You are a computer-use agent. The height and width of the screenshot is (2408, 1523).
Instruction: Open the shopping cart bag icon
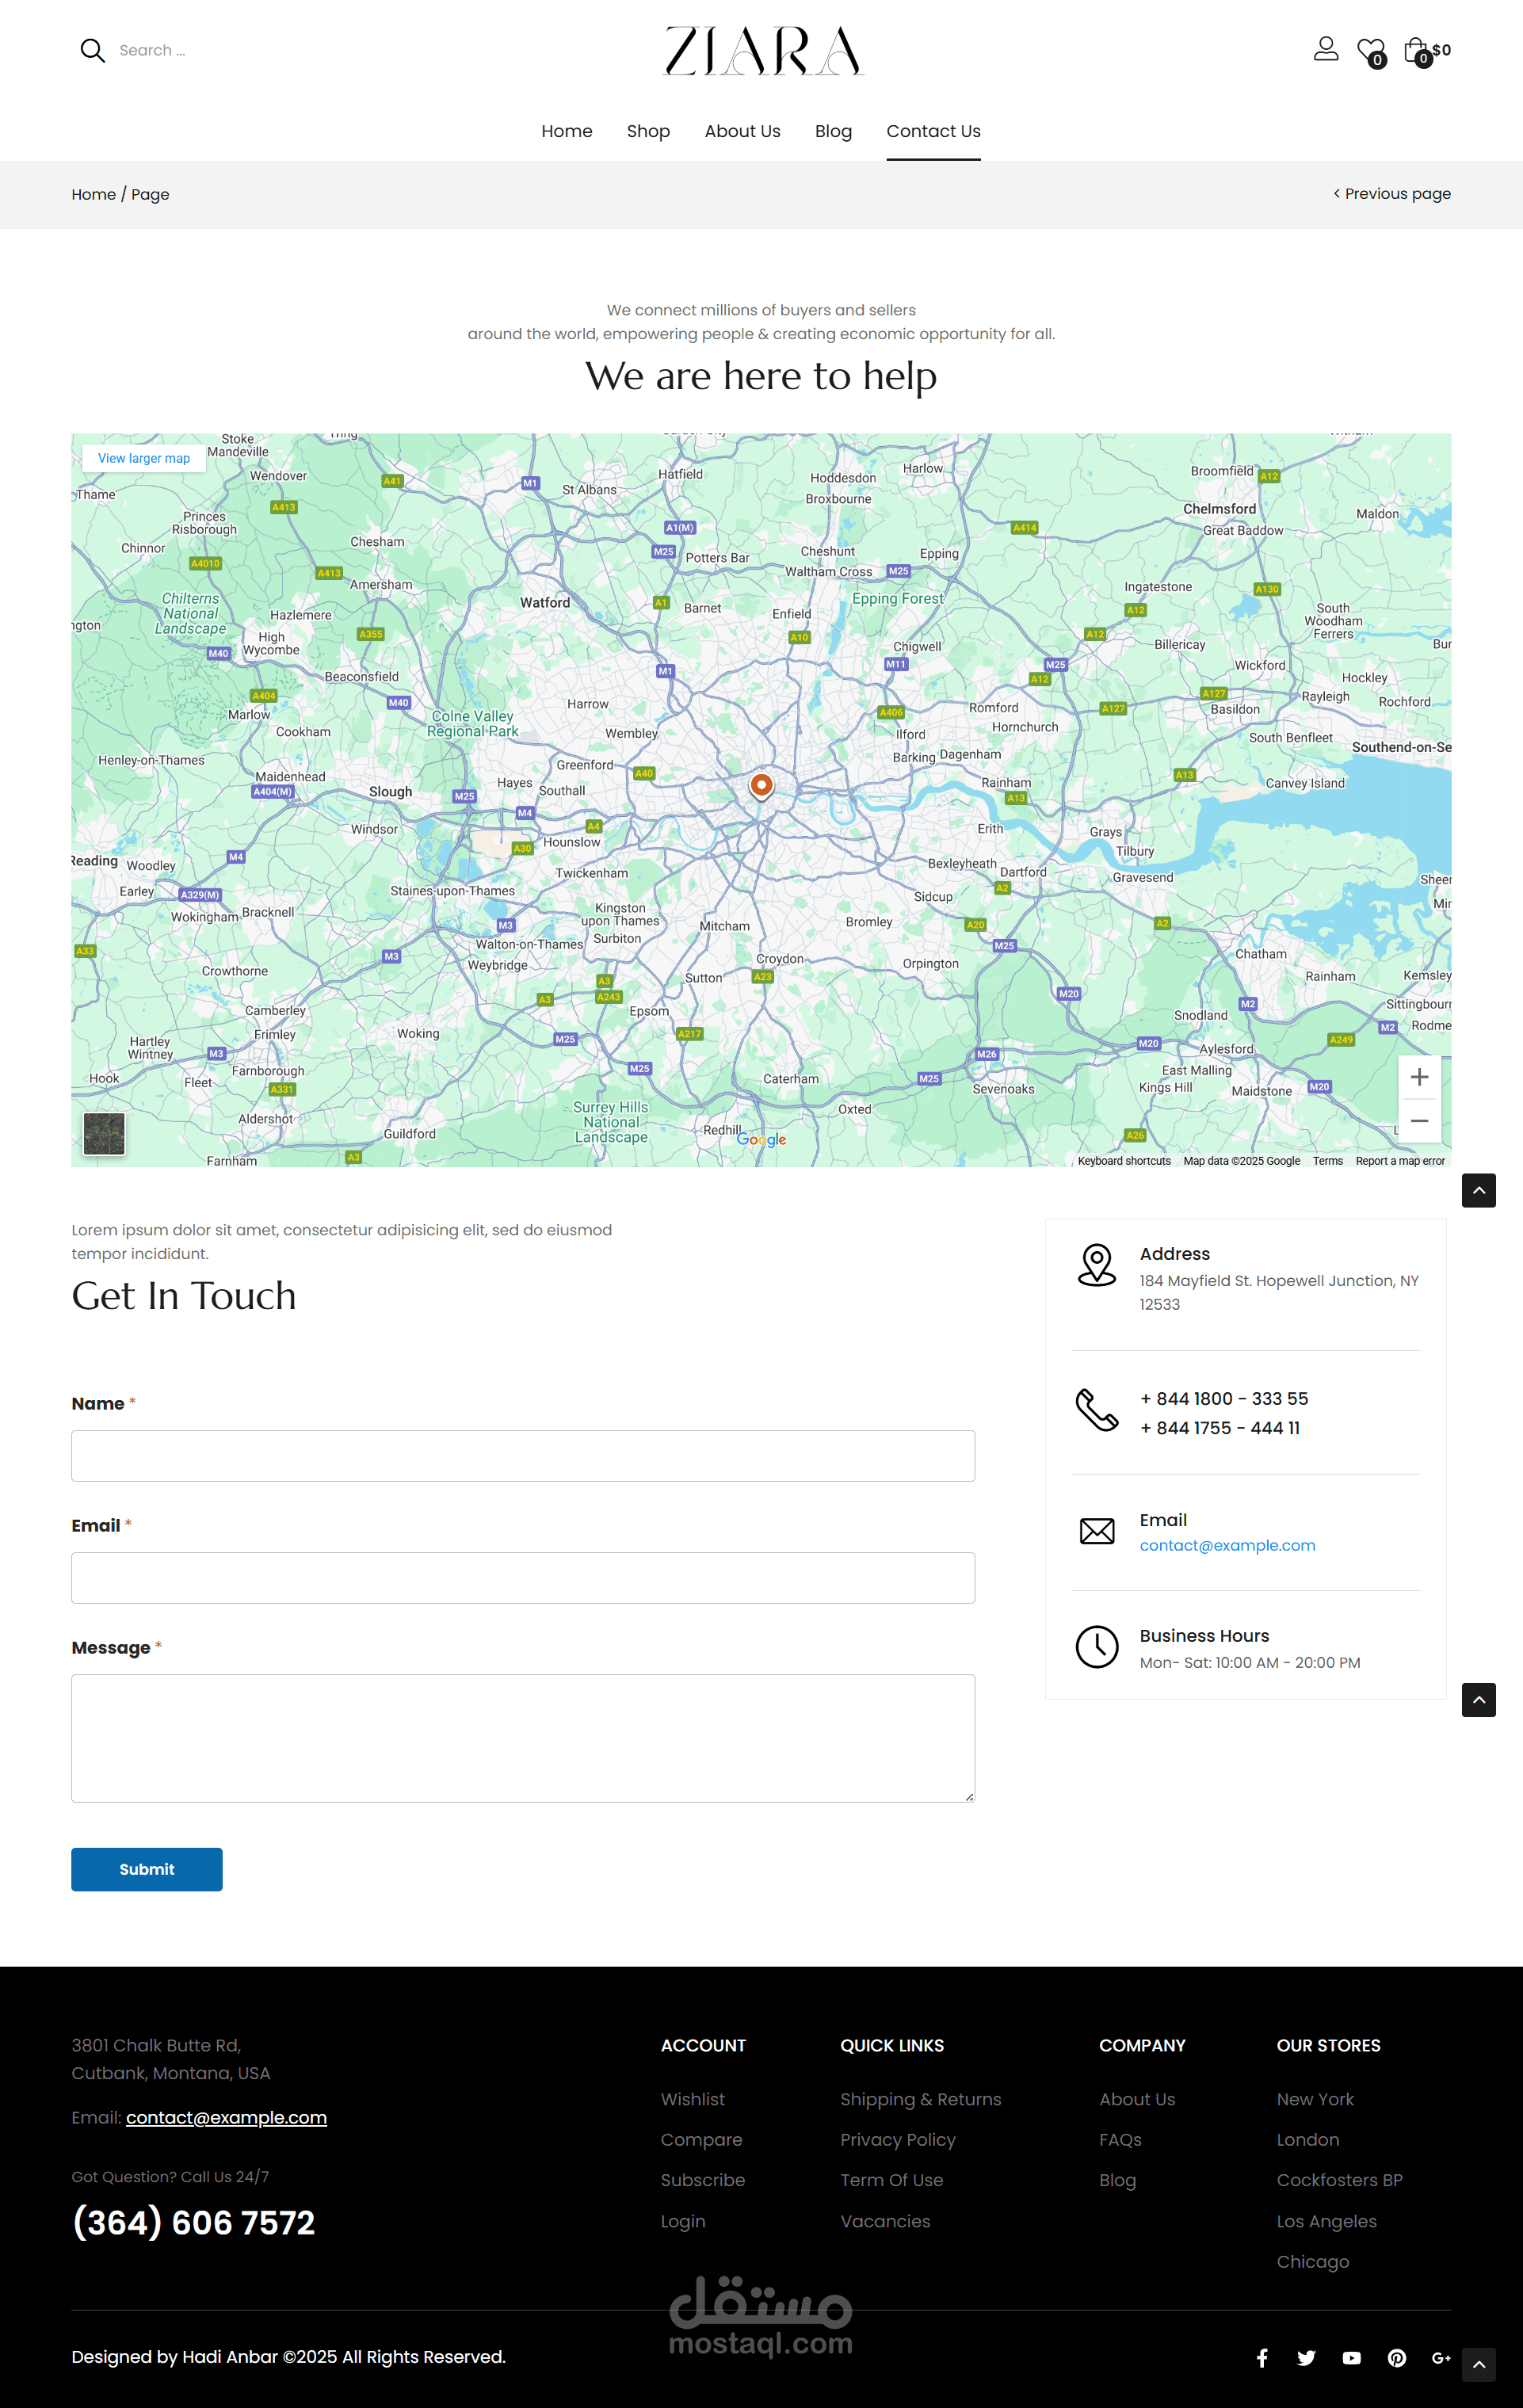1415,50
